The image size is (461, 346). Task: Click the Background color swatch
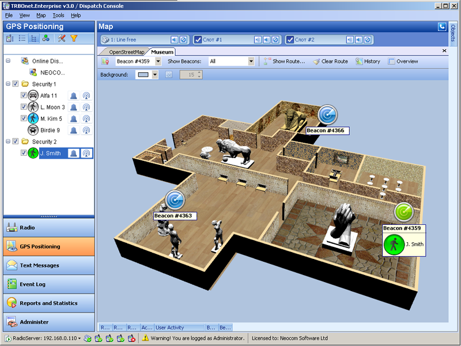(143, 75)
